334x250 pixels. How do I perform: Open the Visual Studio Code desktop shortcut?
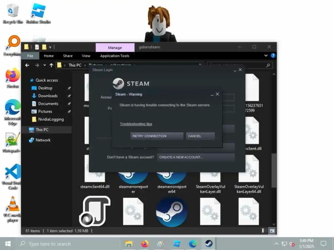(12, 177)
